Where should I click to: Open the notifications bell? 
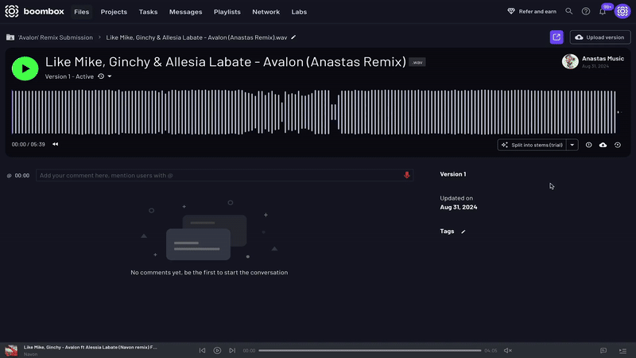click(603, 12)
